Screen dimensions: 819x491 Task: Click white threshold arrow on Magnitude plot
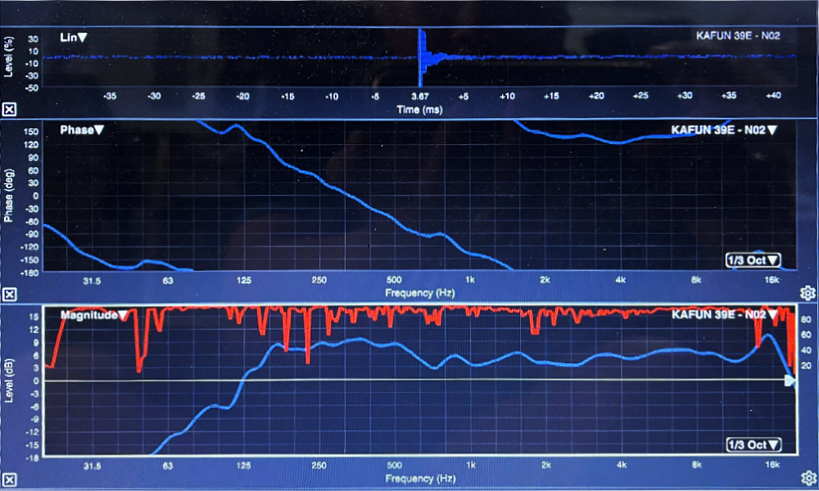(x=790, y=381)
